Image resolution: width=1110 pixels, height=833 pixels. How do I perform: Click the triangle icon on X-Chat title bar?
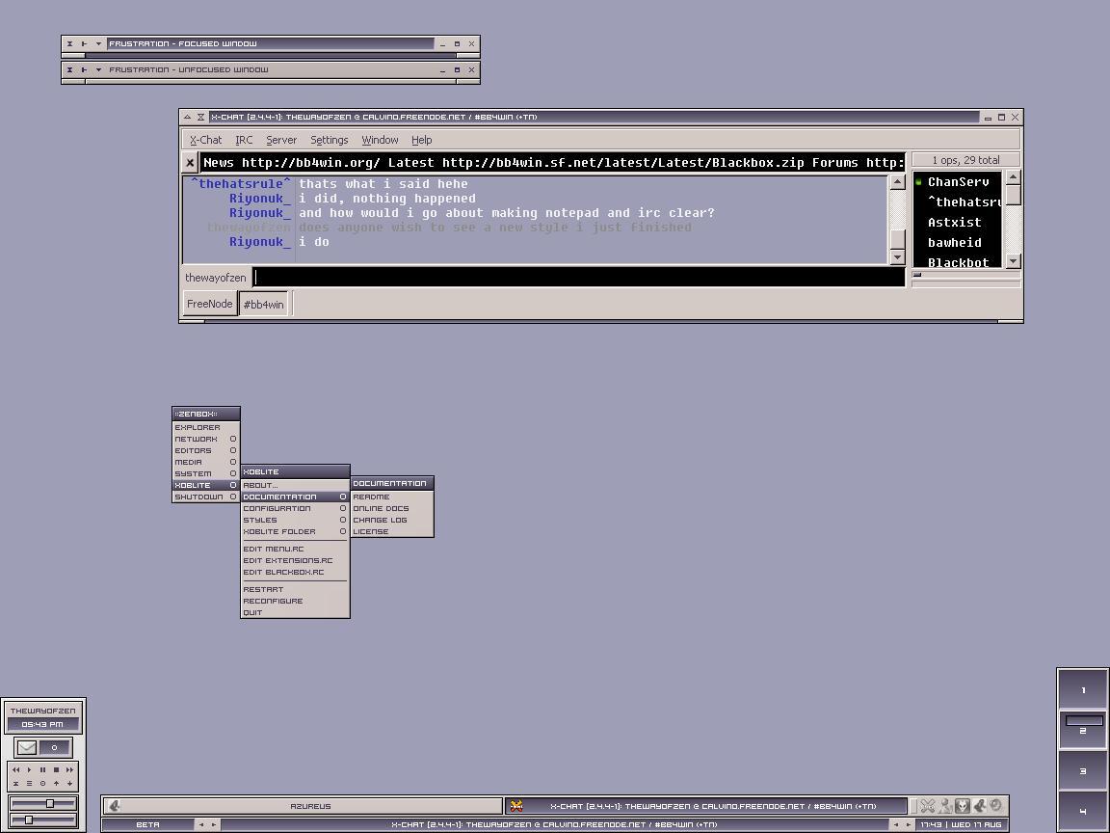pyautogui.click(x=187, y=117)
